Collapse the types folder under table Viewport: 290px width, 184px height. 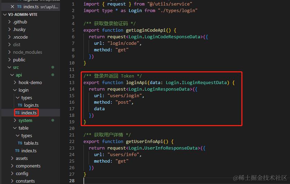coord(18,135)
